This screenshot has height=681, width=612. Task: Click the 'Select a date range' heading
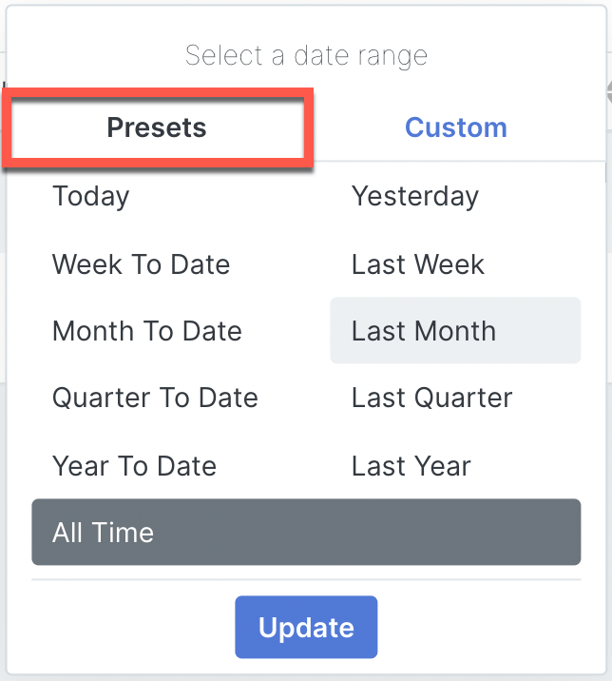(x=306, y=55)
